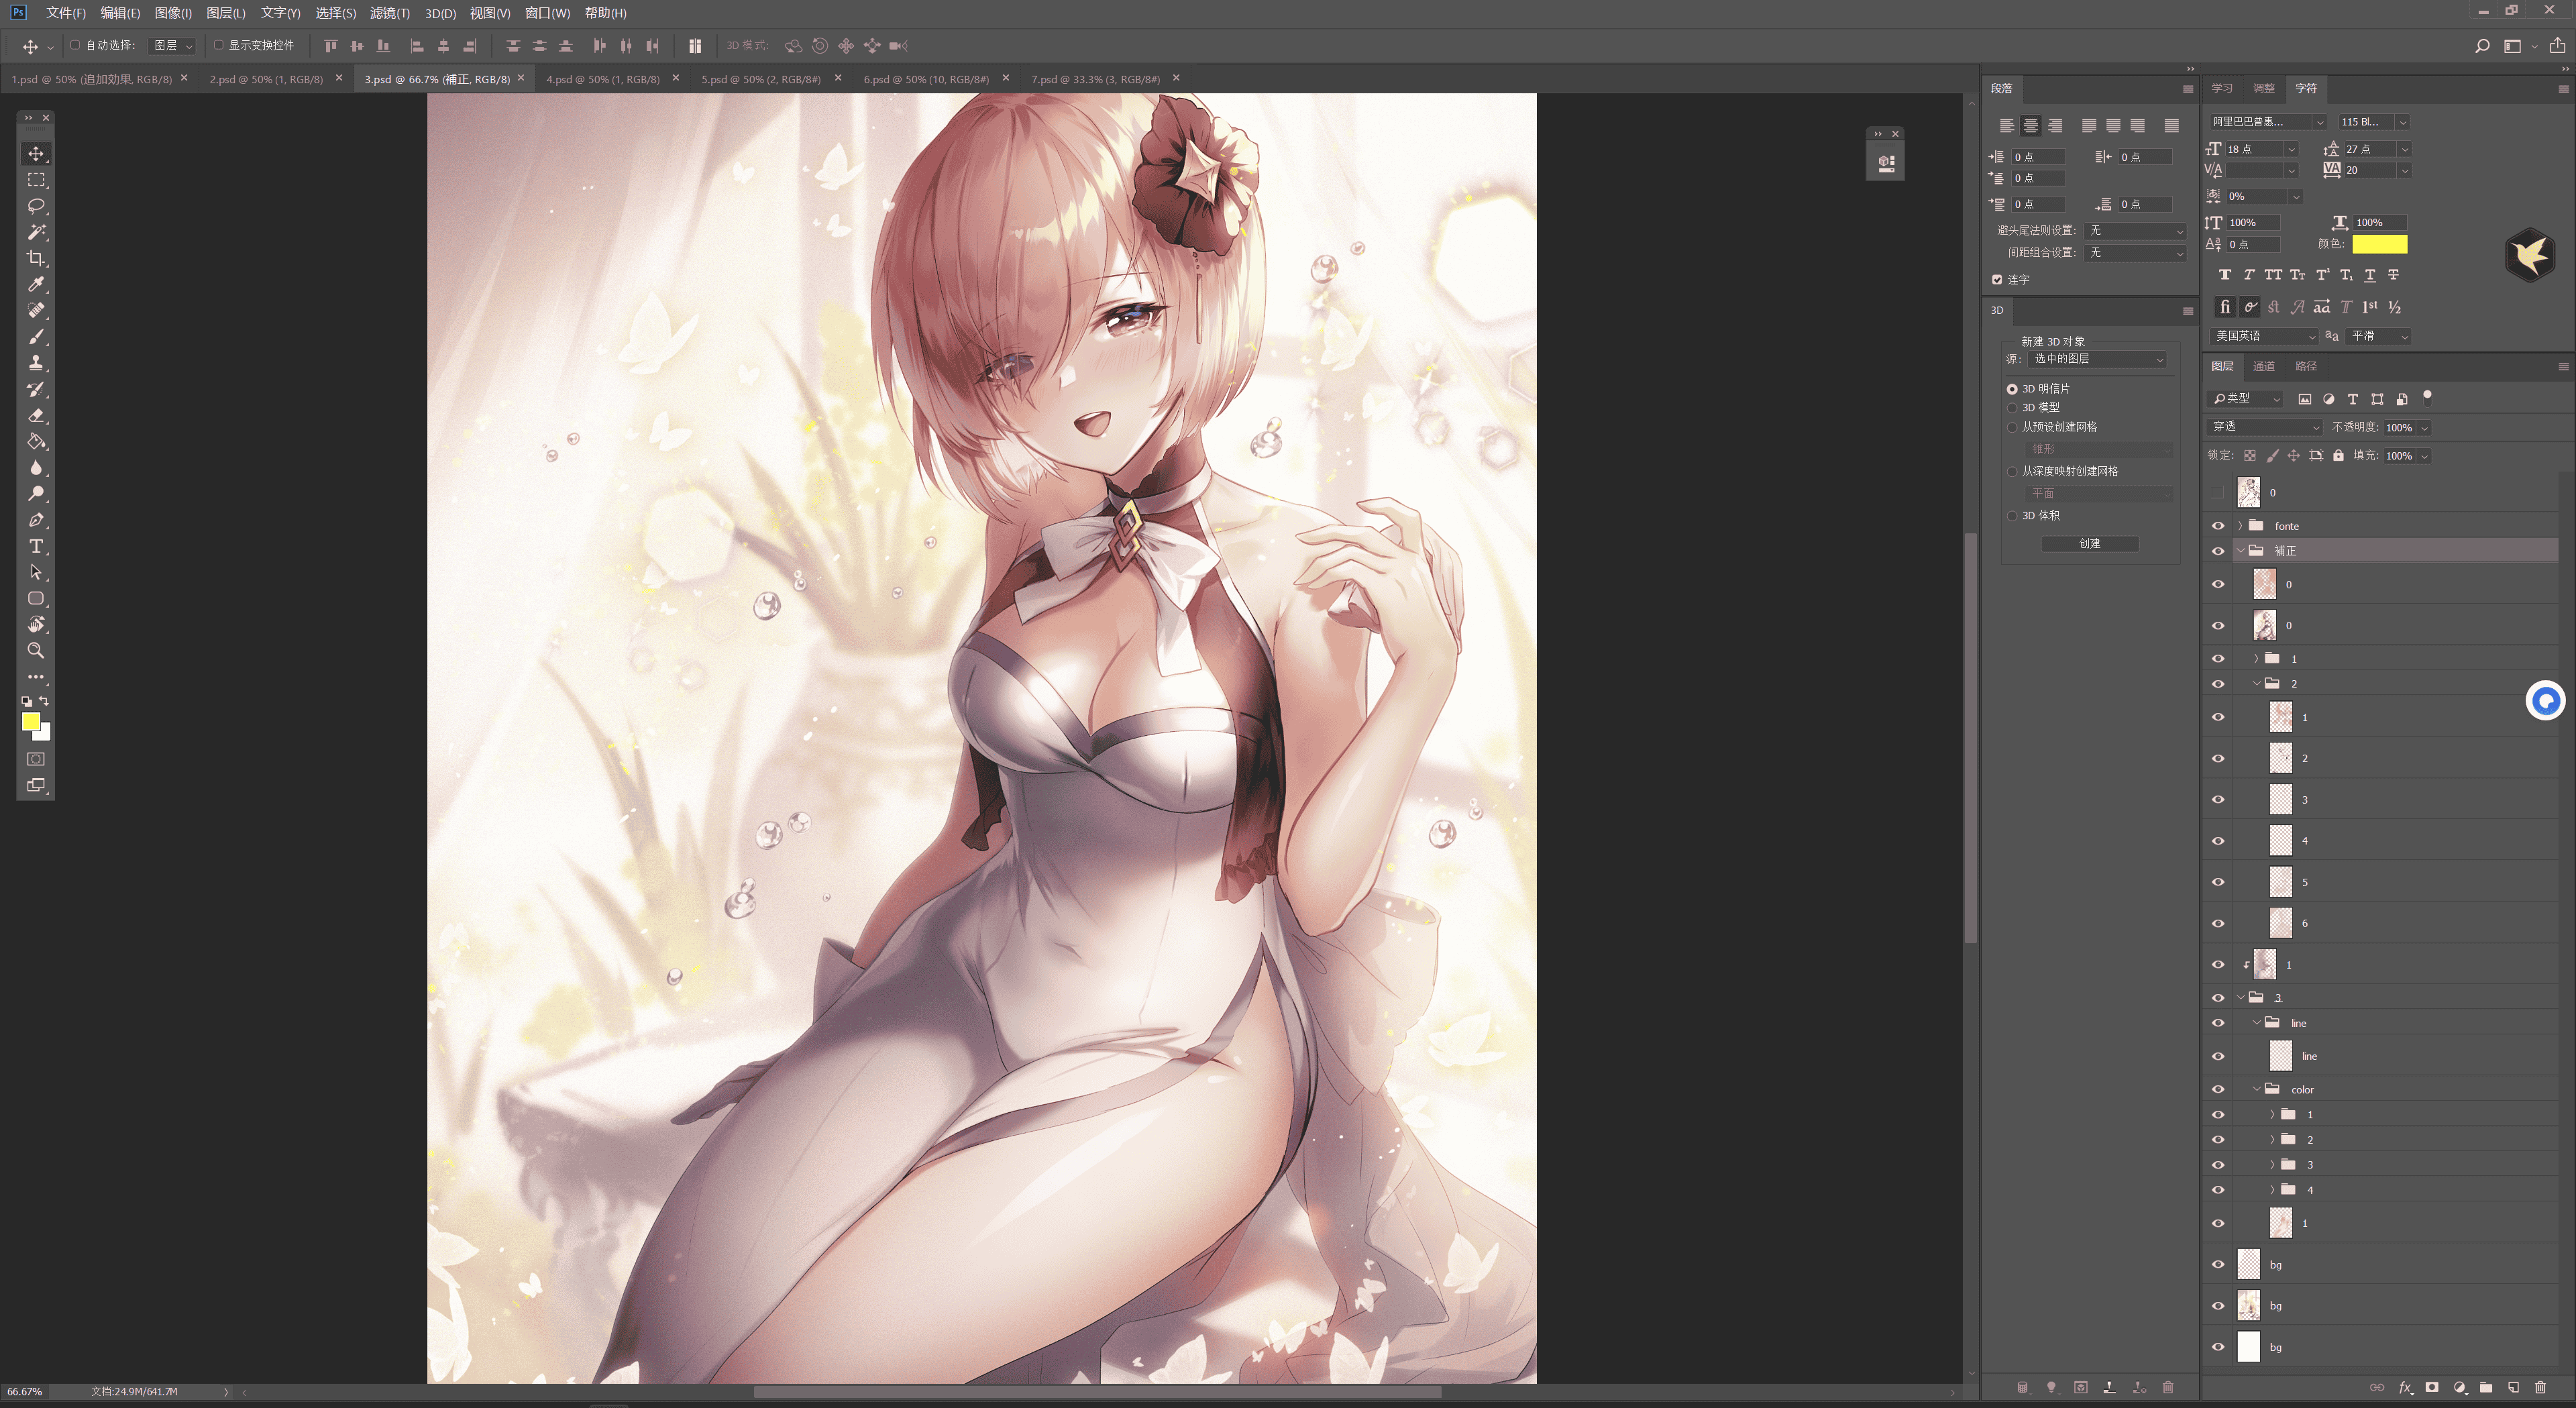Select the Eraser tool
2576x1408 pixels.
coord(36,415)
